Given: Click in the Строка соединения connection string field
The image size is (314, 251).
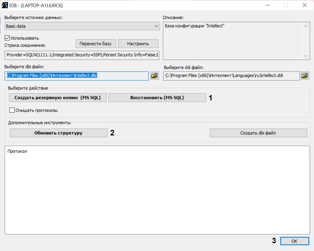Looking at the screenshot, I should [82, 55].
